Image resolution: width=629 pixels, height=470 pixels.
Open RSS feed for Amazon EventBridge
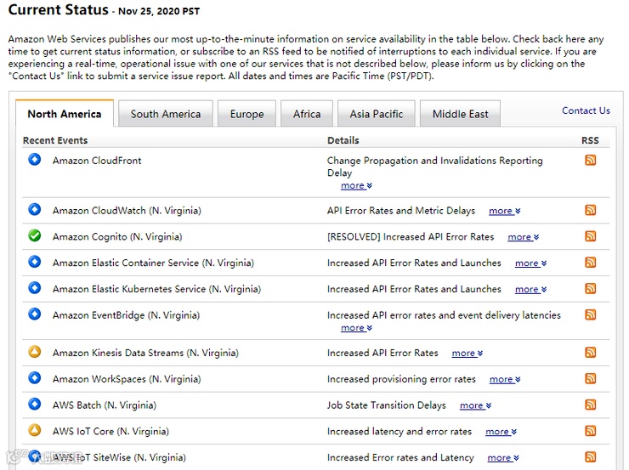point(590,314)
